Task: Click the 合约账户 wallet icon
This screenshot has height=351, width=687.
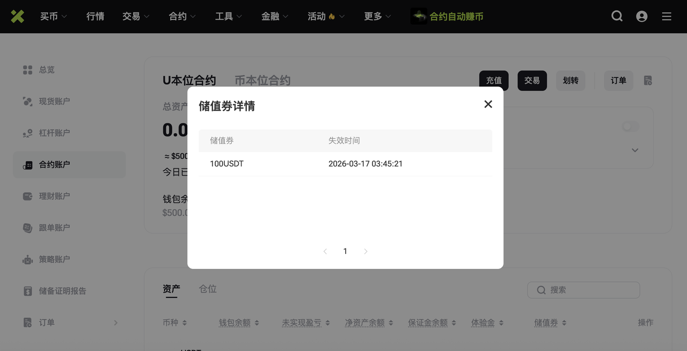Action: 27,165
